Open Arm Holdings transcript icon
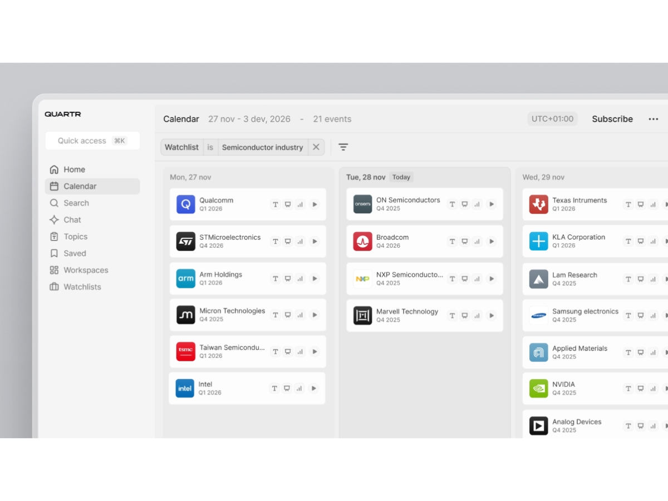 (275, 278)
